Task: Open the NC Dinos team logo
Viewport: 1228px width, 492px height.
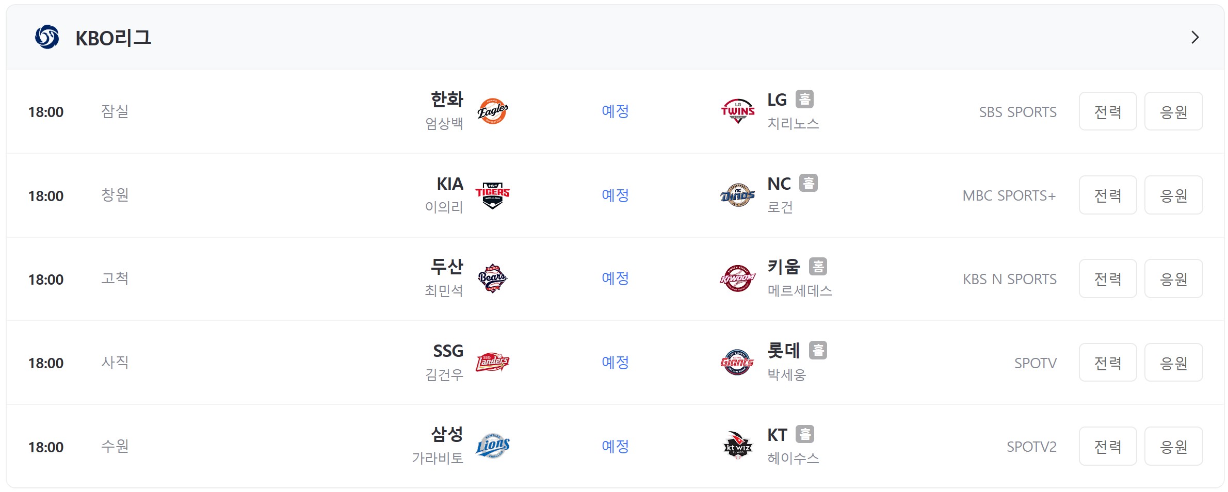Action: [x=738, y=195]
